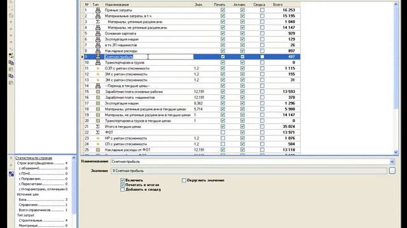Click the 5,714 value in row 18
This screenshot has height=228, width=407.
[198, 109]
